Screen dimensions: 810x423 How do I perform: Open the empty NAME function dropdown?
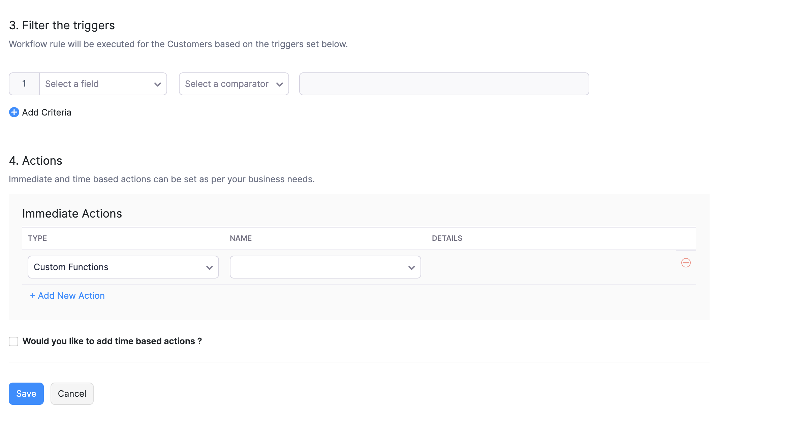pyautogui.click(x=325, y=267)
